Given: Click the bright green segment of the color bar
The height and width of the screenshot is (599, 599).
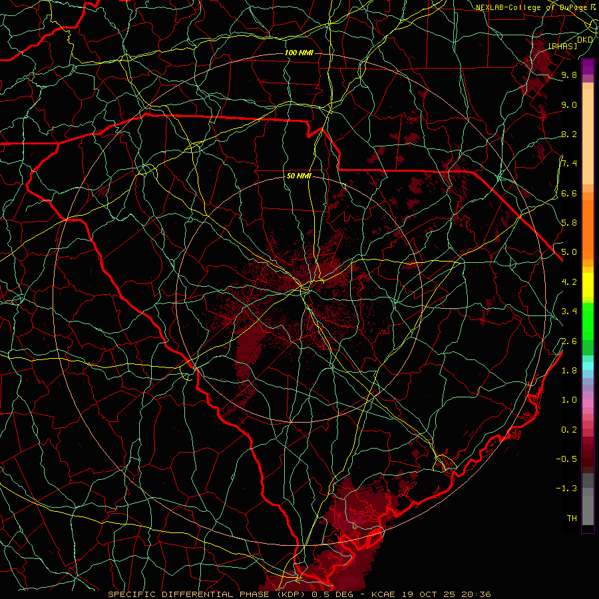Looking at the screenshot, I should coord(588,321).
